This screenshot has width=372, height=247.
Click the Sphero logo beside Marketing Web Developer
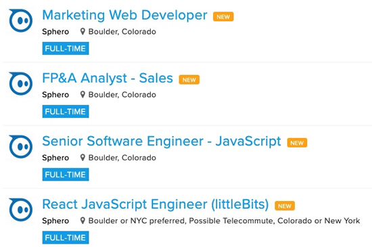pyautogui.click(x=21, y=20)
